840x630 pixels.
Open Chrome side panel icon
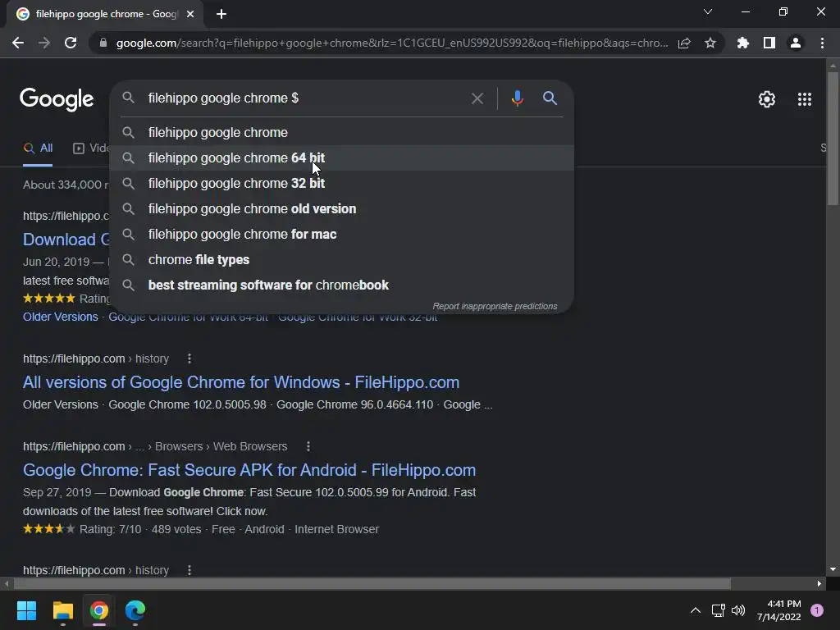[x=769, y=43]
